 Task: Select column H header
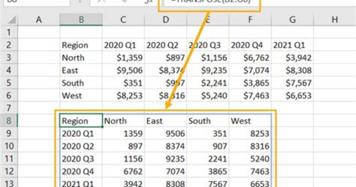[335, 20]
